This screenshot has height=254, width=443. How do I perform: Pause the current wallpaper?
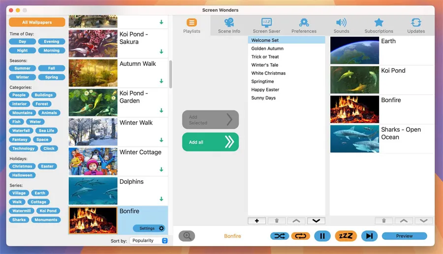(322, 236)
